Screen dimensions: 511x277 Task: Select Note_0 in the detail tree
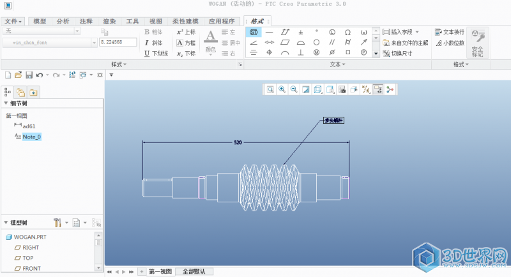(31, 137)
